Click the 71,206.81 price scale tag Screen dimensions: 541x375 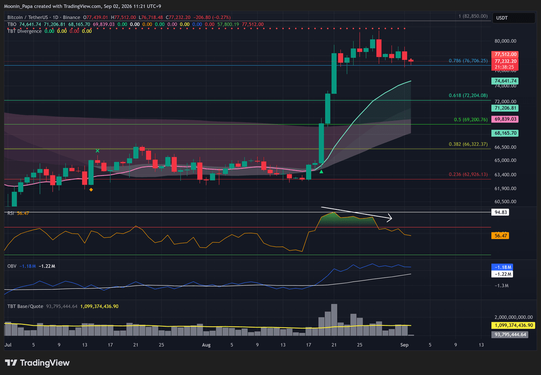point(505,108)
